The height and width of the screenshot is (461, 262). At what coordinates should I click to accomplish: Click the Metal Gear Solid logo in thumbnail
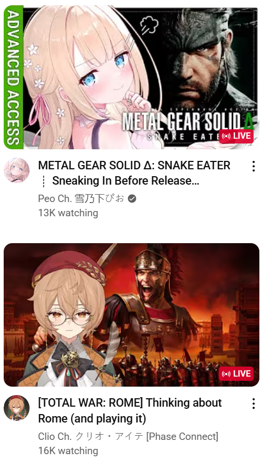[x=188, y=126]
